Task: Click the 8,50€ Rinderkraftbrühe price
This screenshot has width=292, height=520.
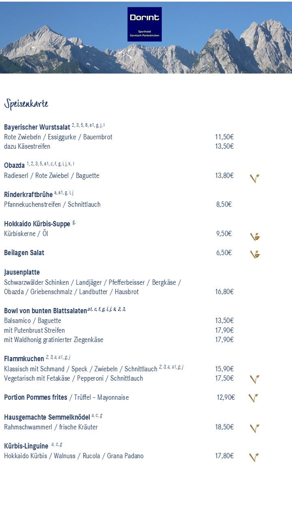Action: click(x=224, y=204)
